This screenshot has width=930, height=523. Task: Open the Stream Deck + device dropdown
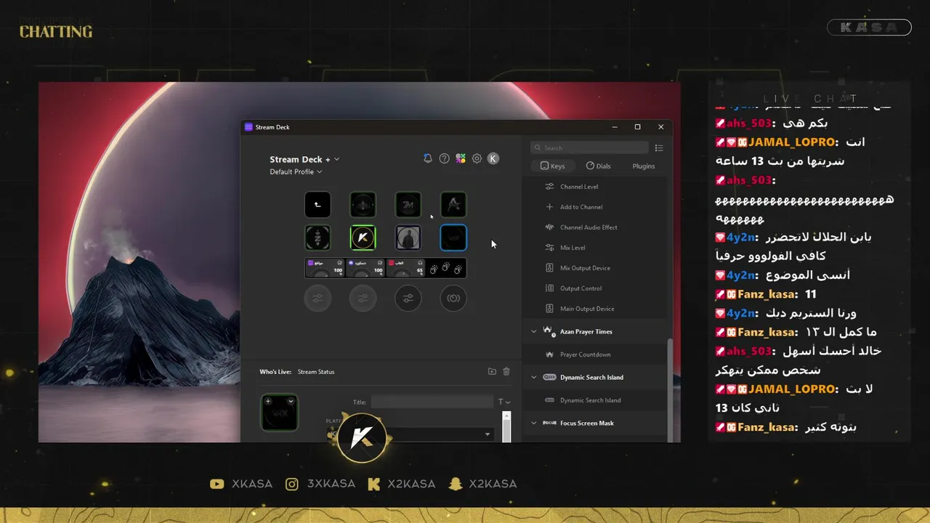[304, 159]
